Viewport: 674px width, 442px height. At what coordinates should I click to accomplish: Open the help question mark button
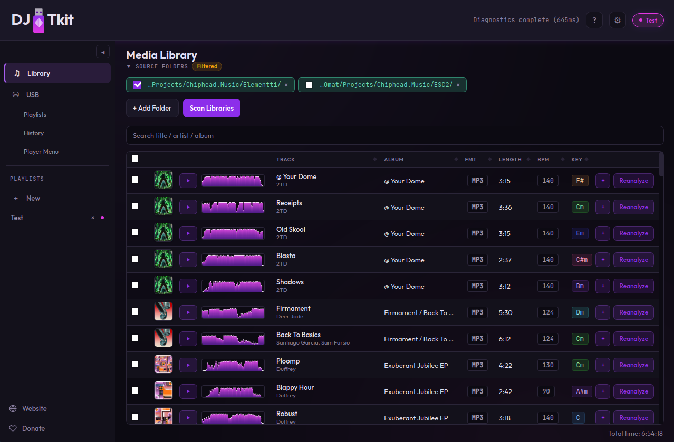pyautogui.click(x=594, y=20)
